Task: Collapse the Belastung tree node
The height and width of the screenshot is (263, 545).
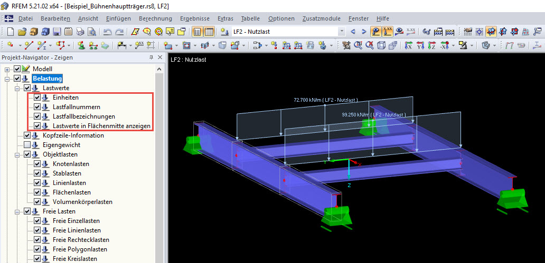Action: pos(7,79)
